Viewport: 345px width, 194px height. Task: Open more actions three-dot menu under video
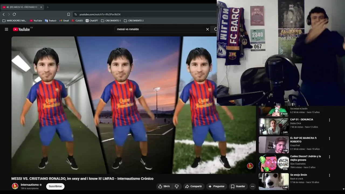pyautogui.click(x=253, y=186)
